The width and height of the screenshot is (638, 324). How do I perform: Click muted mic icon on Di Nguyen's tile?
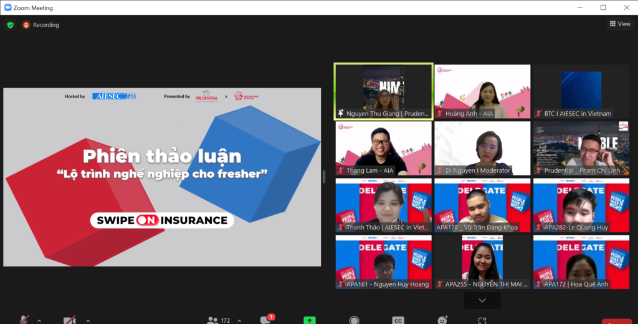(440, 170)
